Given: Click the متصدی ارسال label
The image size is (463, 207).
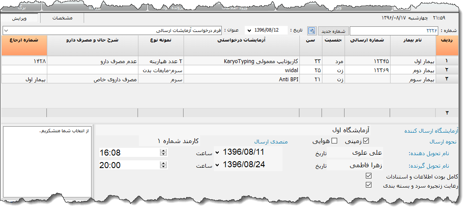Looking at the screenshot, I should (x=271, y=141).
